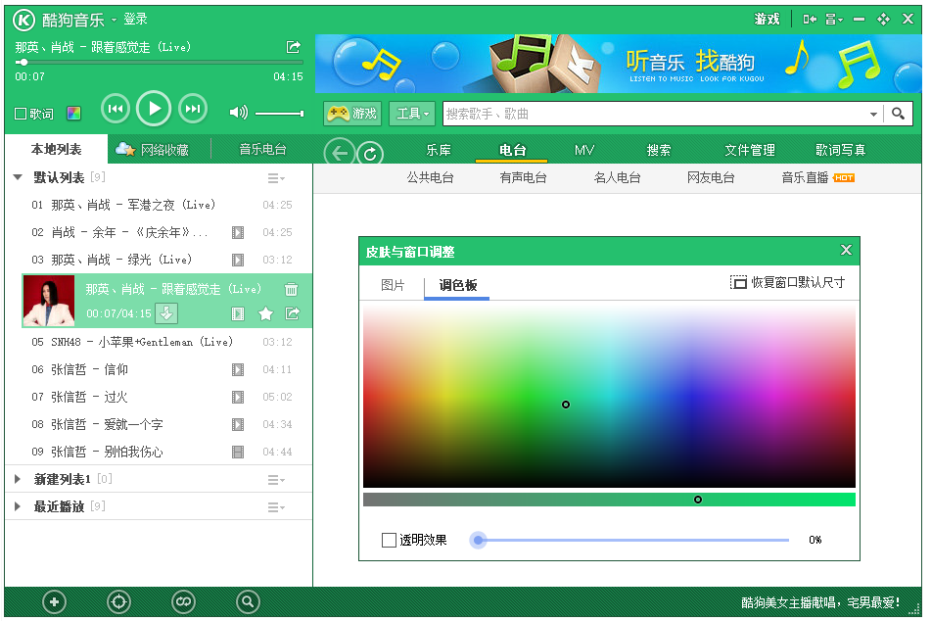This screenshot has width=931, height=621.
Task: Favorite the playing song with star icon
Action: (265, 313)
